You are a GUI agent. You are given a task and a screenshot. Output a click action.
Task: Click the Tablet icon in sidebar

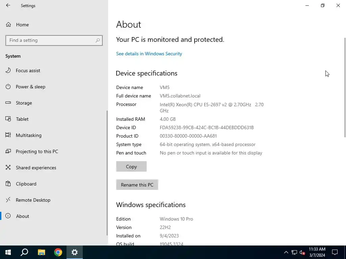(8, 119)
